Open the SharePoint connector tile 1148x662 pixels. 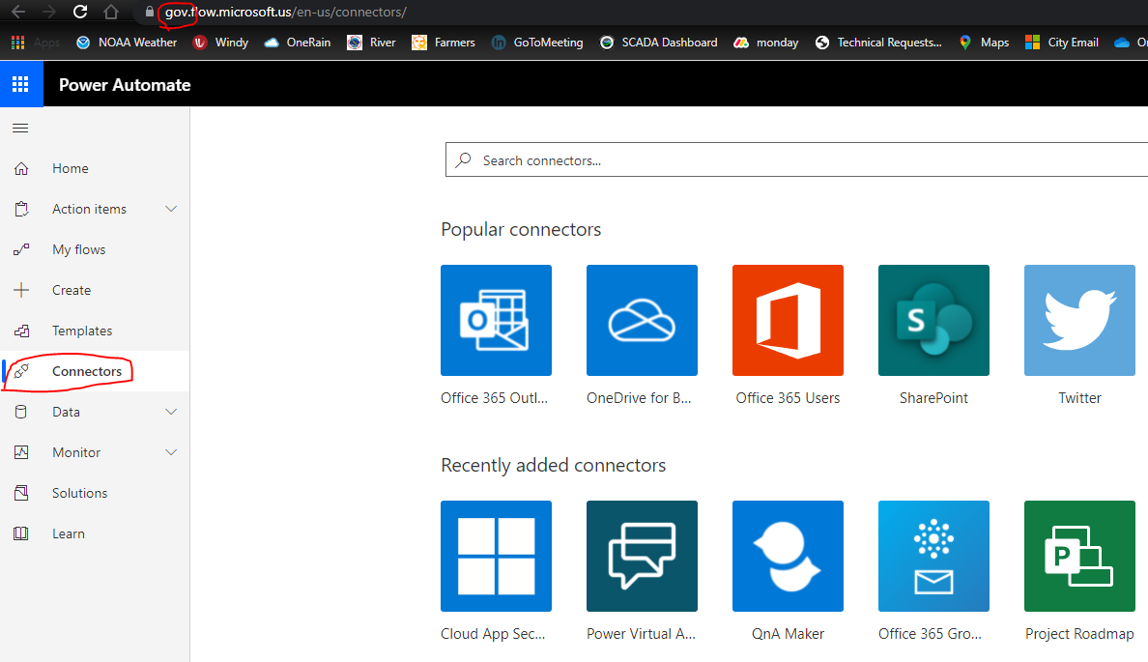click(x=933, y=320)
